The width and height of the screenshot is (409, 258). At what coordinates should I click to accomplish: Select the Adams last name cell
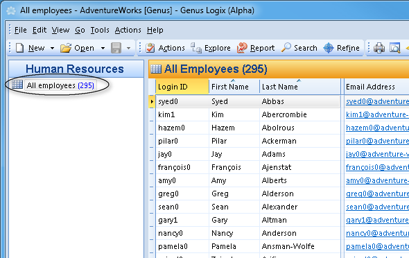click(300, 154)
